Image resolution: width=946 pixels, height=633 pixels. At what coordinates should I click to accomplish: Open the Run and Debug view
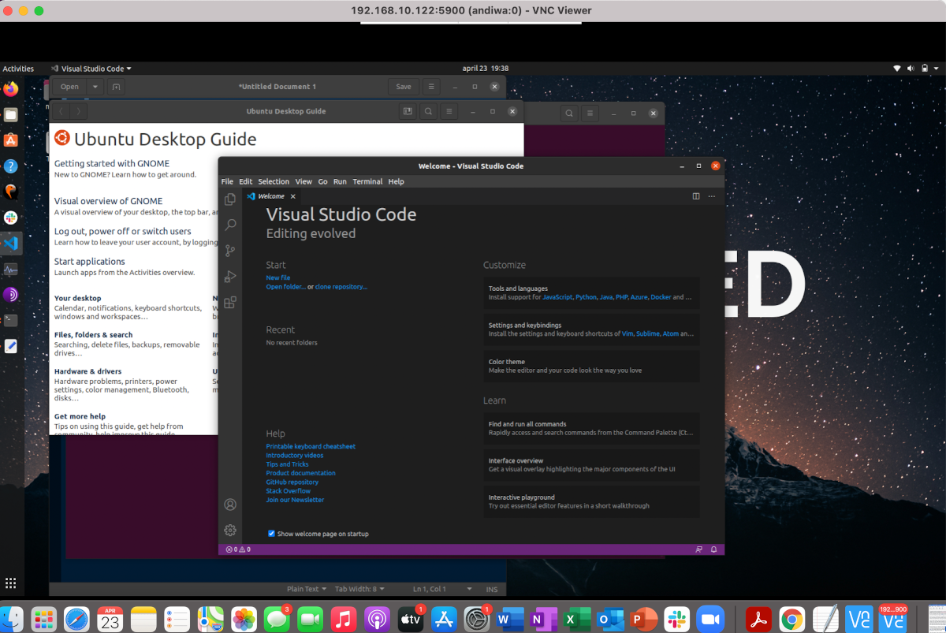(229, 276)
